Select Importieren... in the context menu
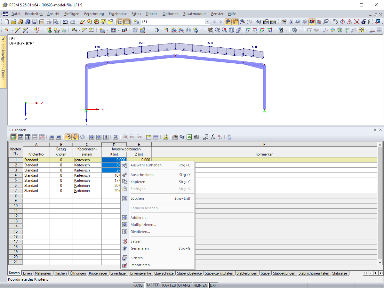This screenshot has height=288, width=384. (x=157, y=265)
